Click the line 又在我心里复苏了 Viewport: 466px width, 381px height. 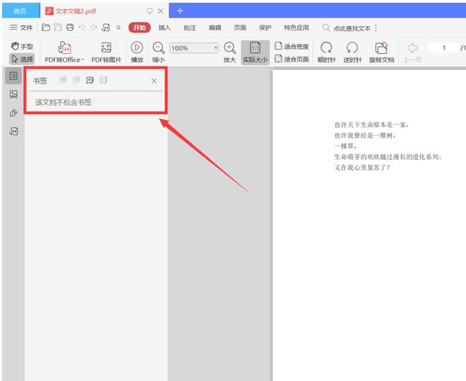(x=362, y=167)
